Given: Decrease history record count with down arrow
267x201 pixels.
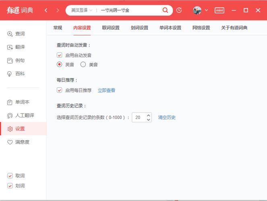Looking at the screenshot, I should [x=149, y=119].
